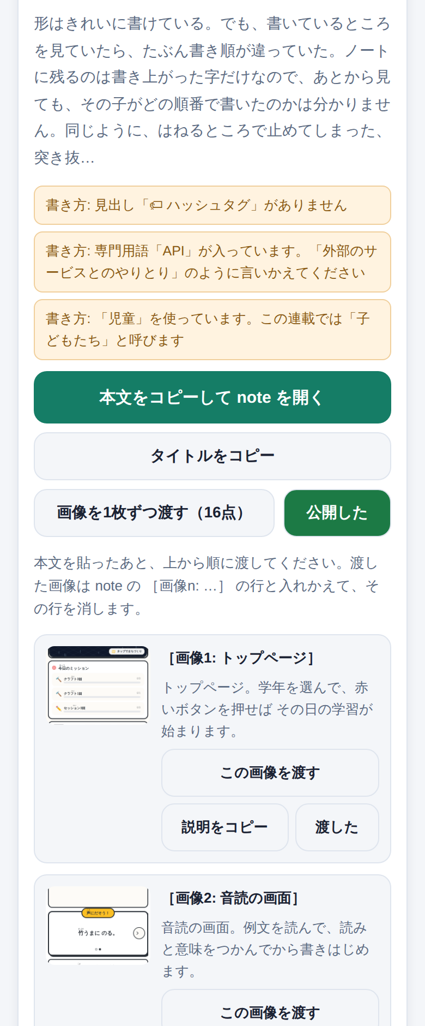Click the circled arrow in 音読 thumbnail
The width and height of the screenshot is (425, 1026).
pos(139,933)
